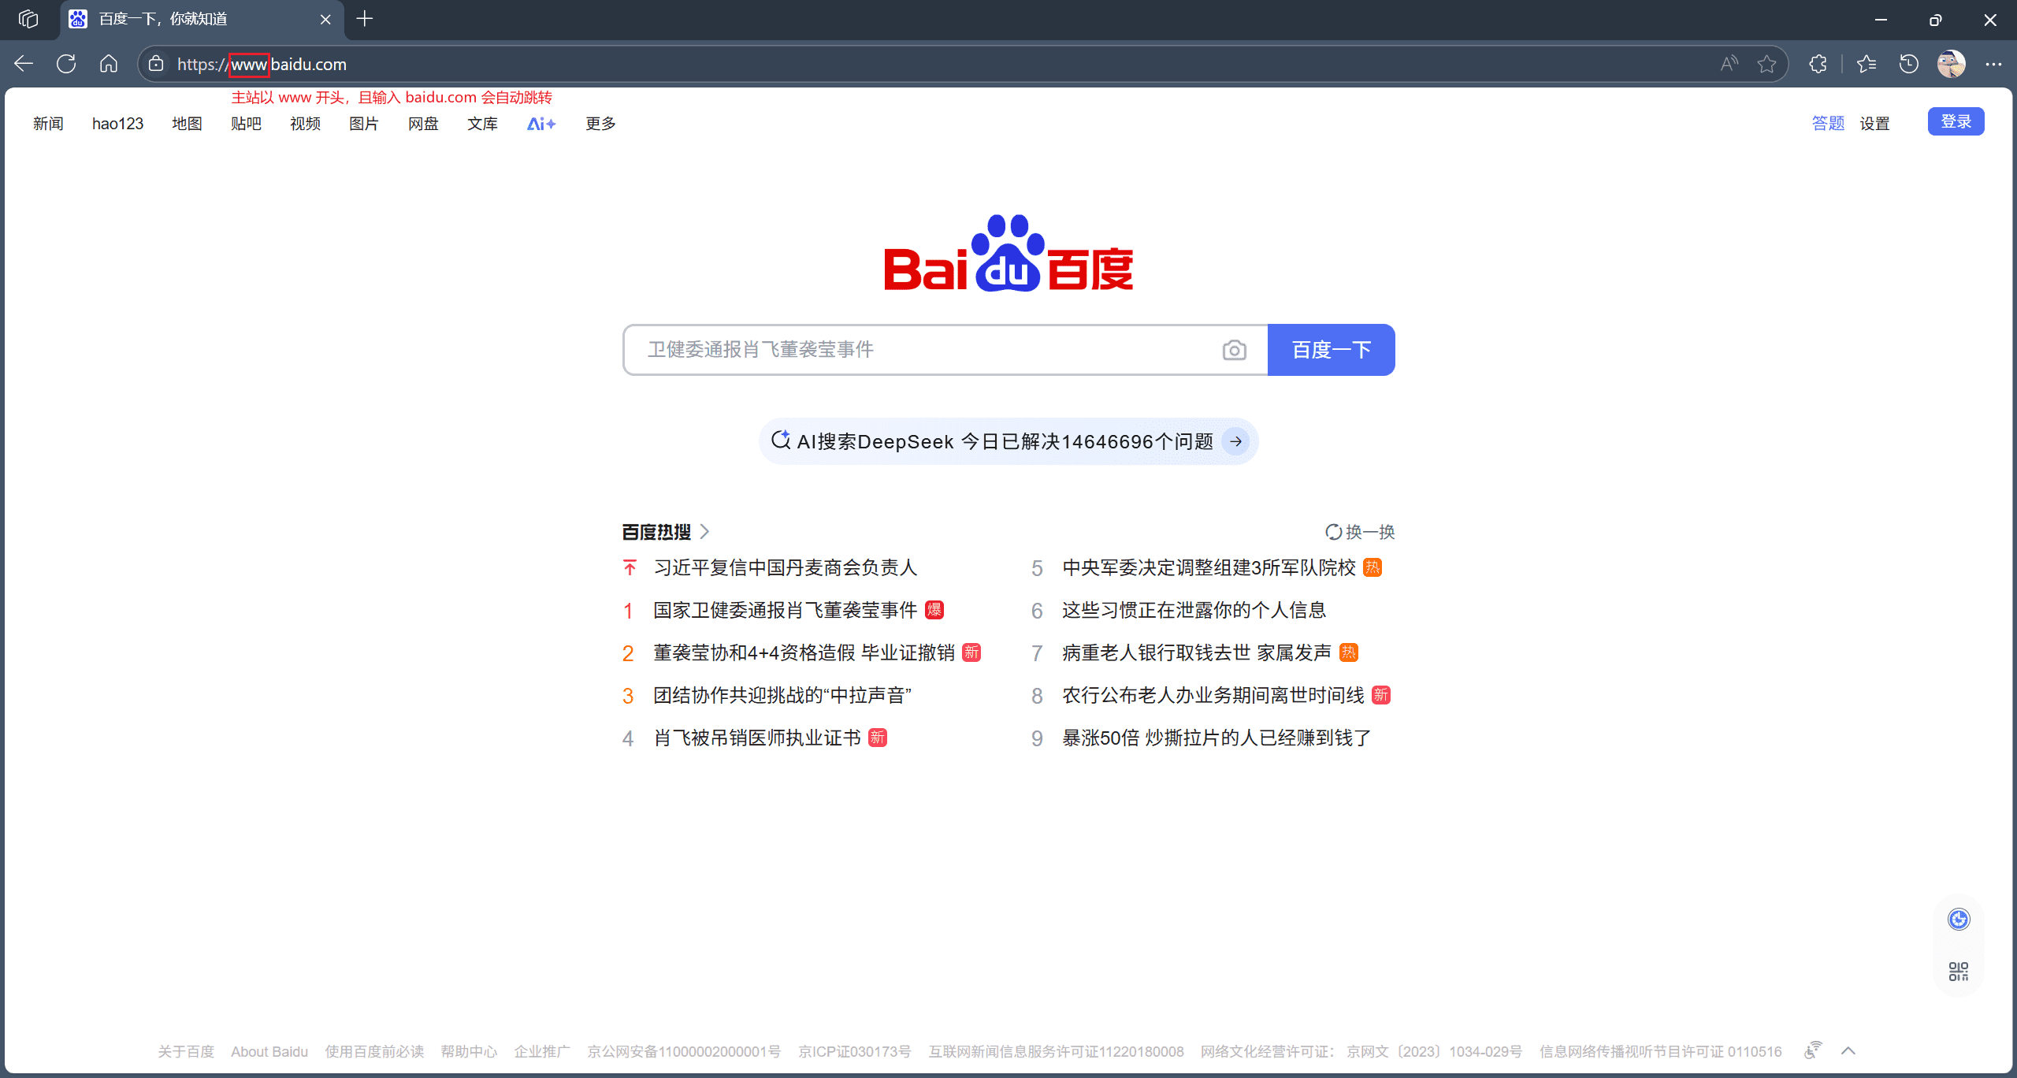Reload the page with refresh icon
The image size is (2017, 1078).
pyautogui.click(x=66, y=64)
